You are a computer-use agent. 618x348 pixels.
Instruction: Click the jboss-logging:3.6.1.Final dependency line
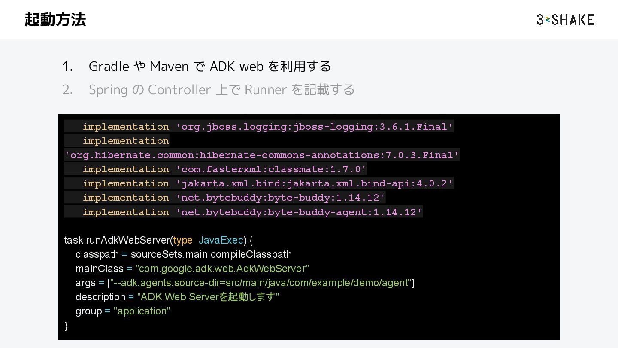[x=268, y=127]
